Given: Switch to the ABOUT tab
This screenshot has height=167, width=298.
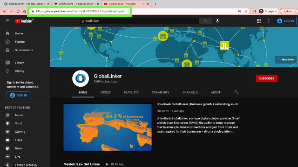Looking at the screenshot, I should (216, 93).
